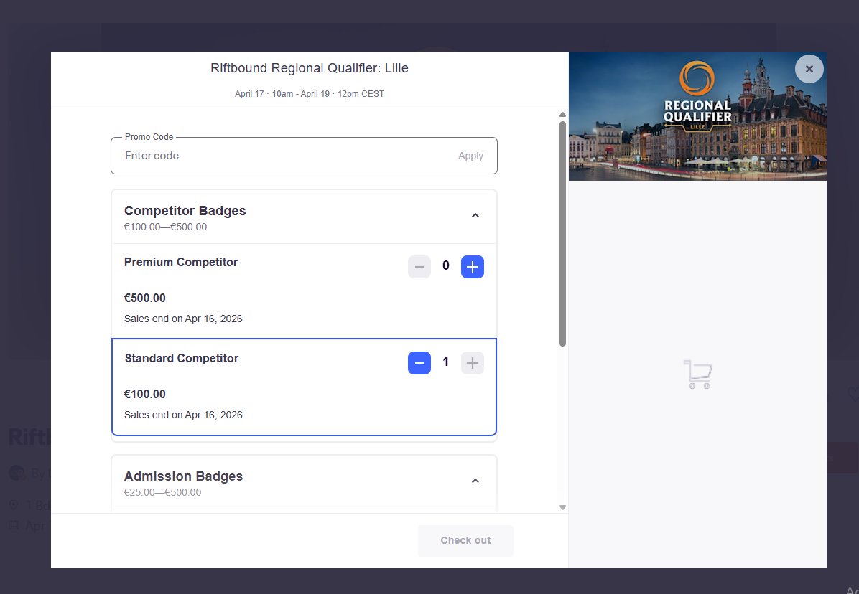Click the €500.00 Premium price
The width and height of the screenshot is (859, 594).
point(144,298)
